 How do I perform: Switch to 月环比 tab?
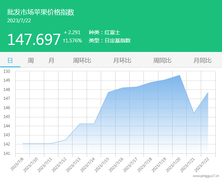(122, 60)
